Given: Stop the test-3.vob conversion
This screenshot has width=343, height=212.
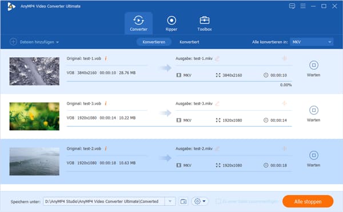Looking at the screenshot, I should [314, 110].
